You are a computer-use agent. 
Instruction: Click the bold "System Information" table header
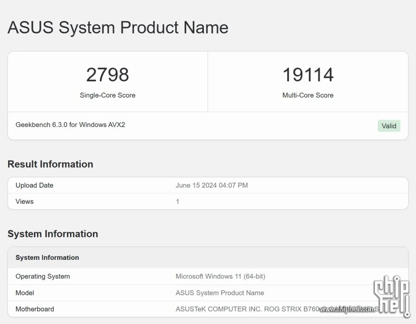tap(47, 257)
